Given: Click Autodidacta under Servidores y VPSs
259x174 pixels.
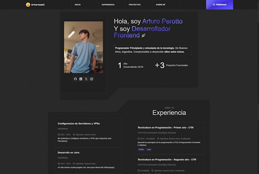Looking at the screenshot, I should [62, 129].
